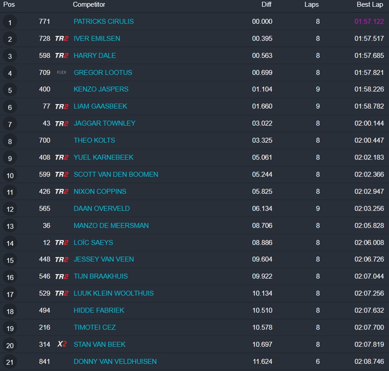Click the purple best lap time 01:57.122

(369, 21)
